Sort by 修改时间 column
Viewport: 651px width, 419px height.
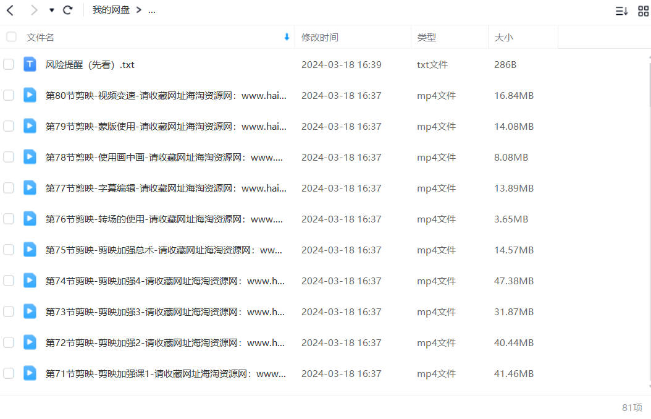point(320,37)
